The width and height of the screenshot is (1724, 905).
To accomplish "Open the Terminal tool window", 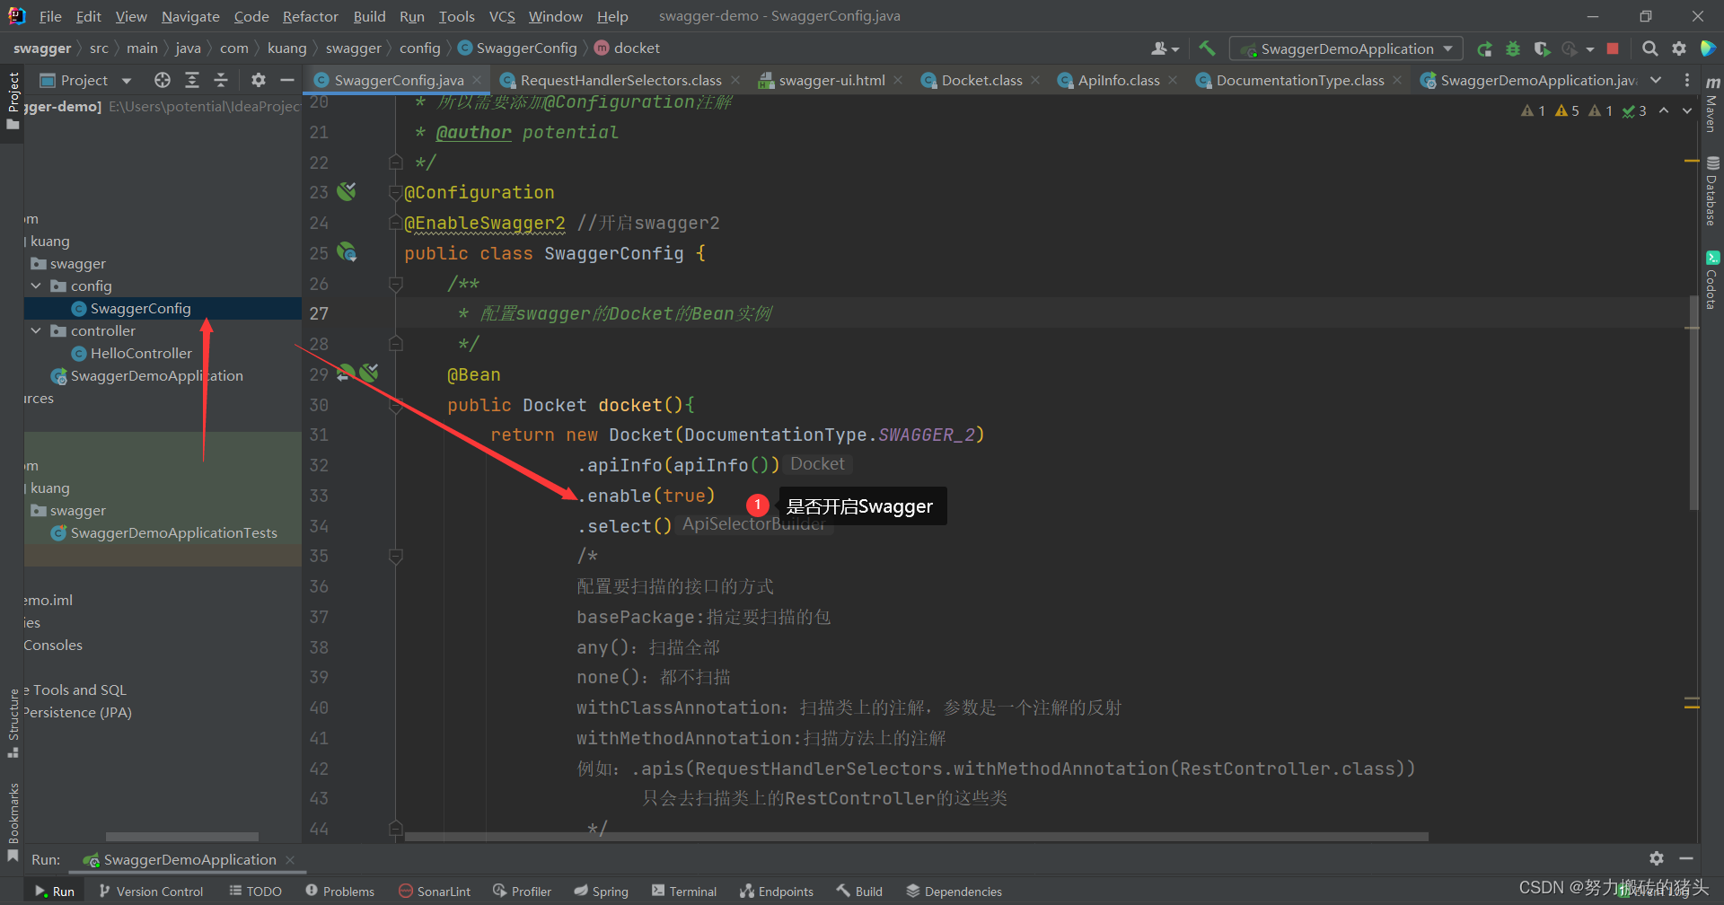I will [x=684, y=891].
